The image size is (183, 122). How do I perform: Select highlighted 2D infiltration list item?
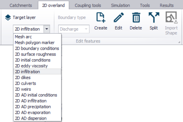click(x=37, y=72)
